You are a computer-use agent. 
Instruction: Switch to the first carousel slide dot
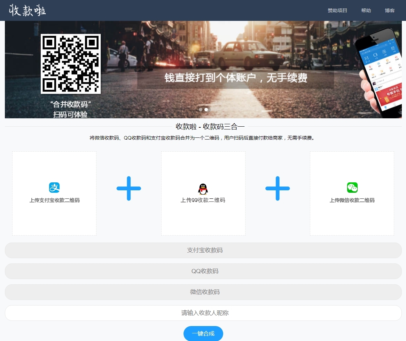(x=201, y=110)
